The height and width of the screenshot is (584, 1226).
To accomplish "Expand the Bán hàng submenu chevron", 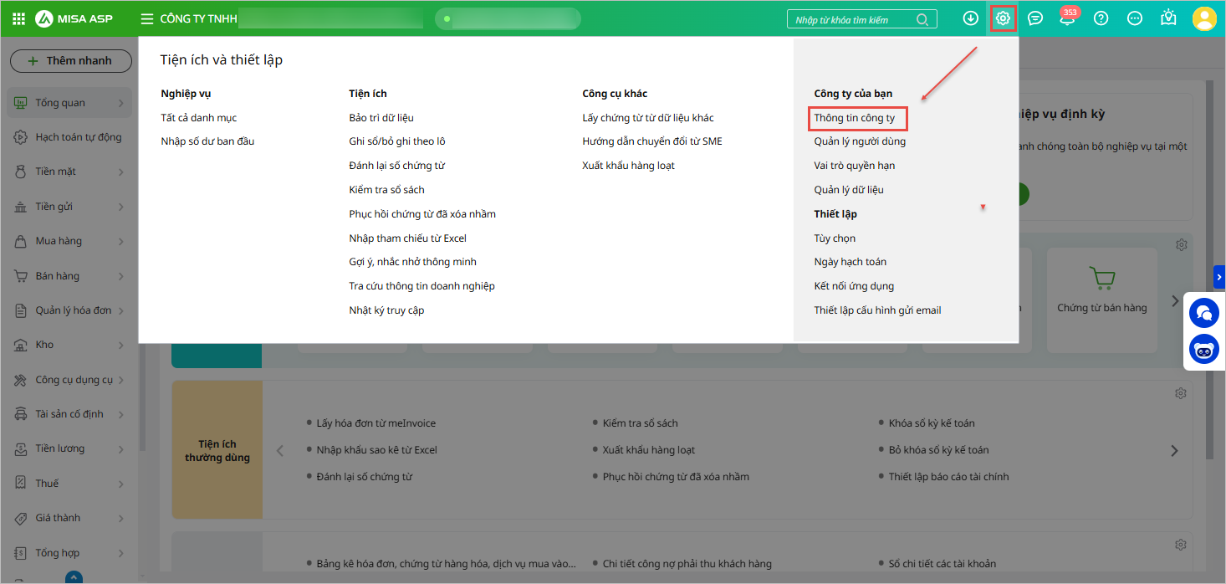I will point(121,276).
